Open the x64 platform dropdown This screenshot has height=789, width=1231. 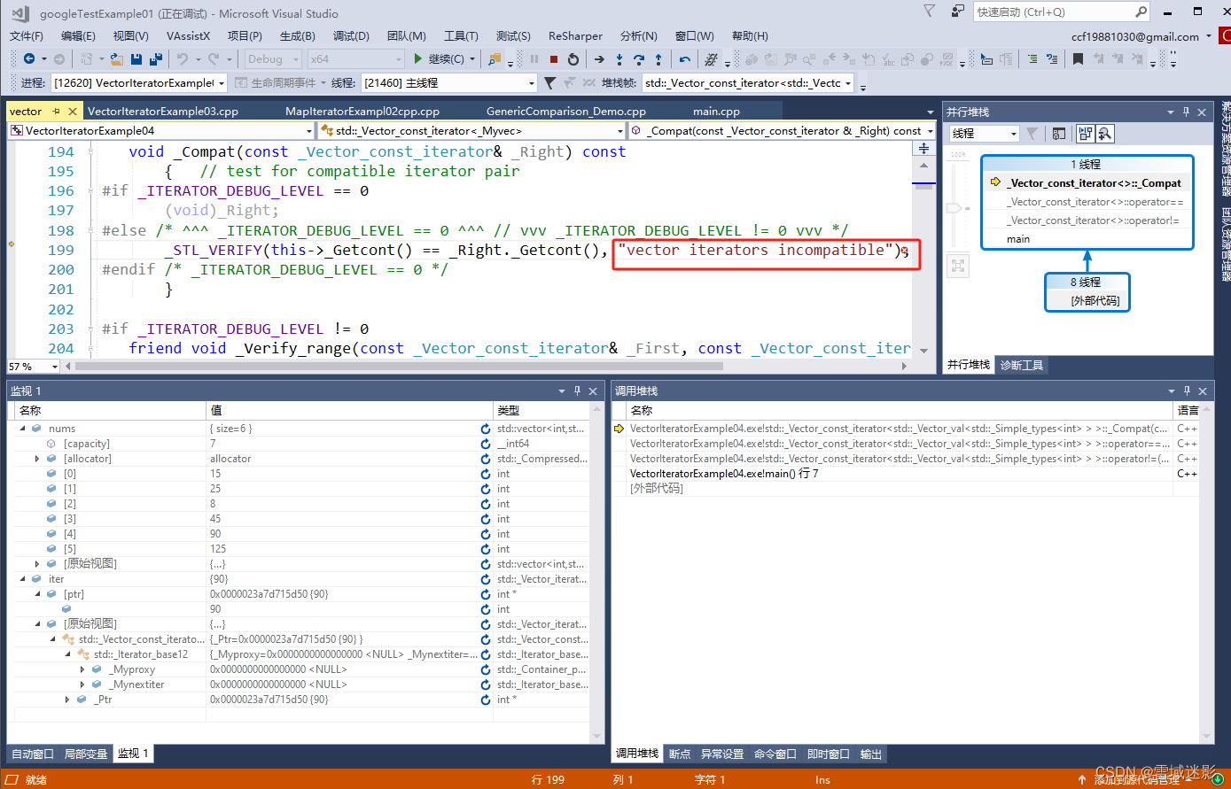[x=356, y=59]
